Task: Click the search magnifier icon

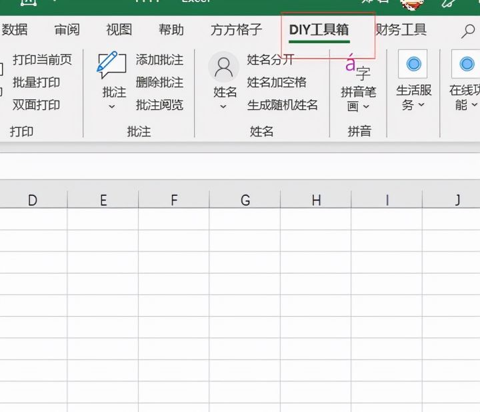Action: pos(468,31)
